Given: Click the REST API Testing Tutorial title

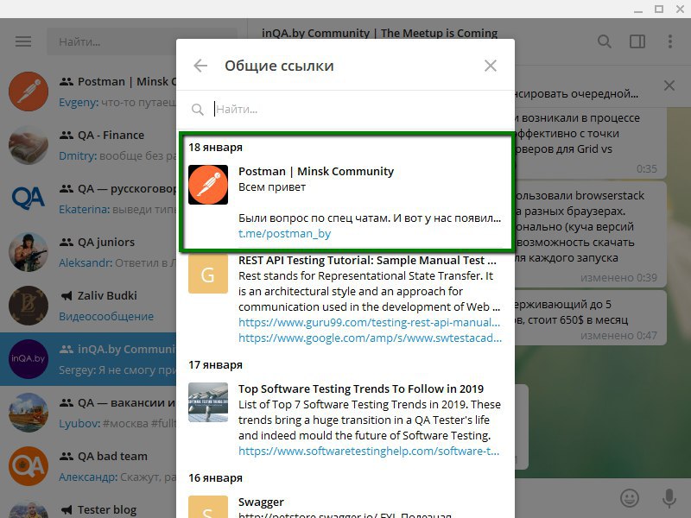Looking at the screenshot, I should point(367,261).
